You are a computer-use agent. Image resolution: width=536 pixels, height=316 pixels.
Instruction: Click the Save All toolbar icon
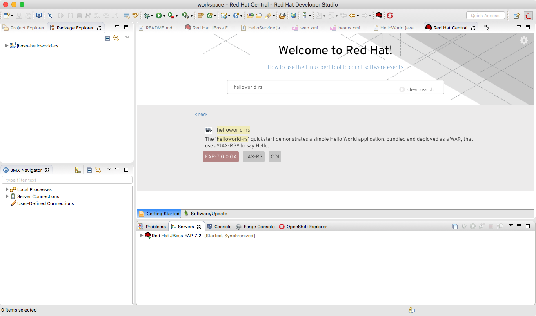(27, 16)
